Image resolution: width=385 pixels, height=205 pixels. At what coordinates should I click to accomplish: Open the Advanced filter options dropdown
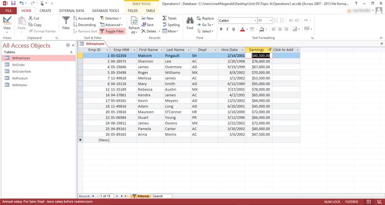click(111, 25)
